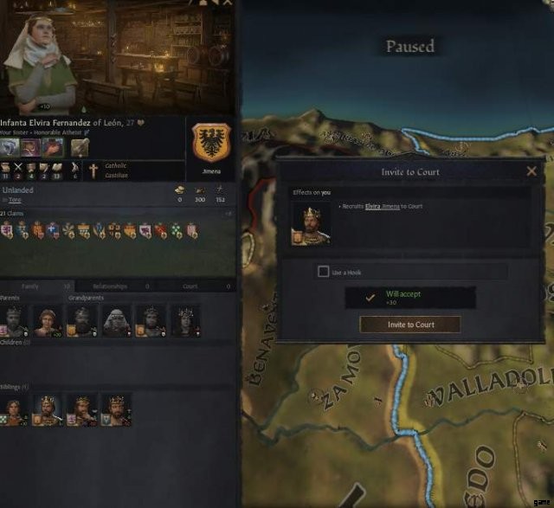
Task: Enable the Use a Hook checkbox
Action: click(323, 272)
